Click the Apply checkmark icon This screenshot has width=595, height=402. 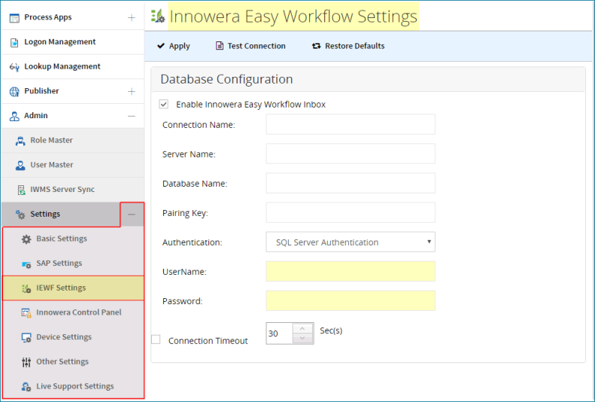point(161,46)
